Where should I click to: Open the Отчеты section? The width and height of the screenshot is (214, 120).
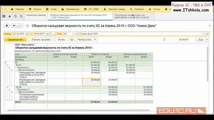click(154, 9)
